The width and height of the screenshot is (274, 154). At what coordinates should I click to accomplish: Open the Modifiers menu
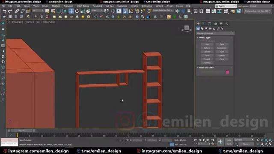[56, 6]
